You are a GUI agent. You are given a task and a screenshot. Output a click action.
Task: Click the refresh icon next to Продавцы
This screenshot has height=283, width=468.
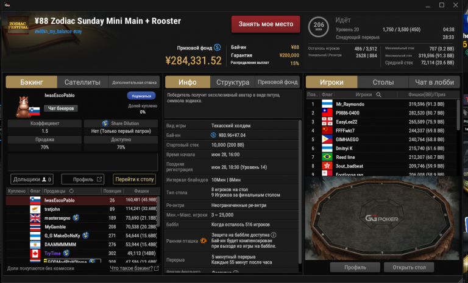(71, 191)
